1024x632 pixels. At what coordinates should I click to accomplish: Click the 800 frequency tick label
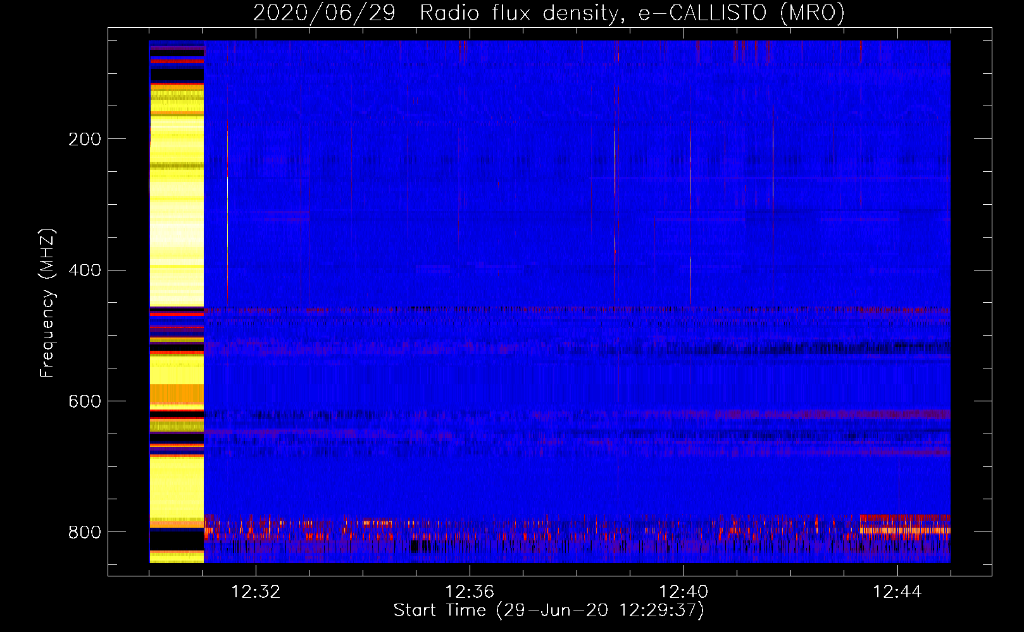tap(85, 532)
